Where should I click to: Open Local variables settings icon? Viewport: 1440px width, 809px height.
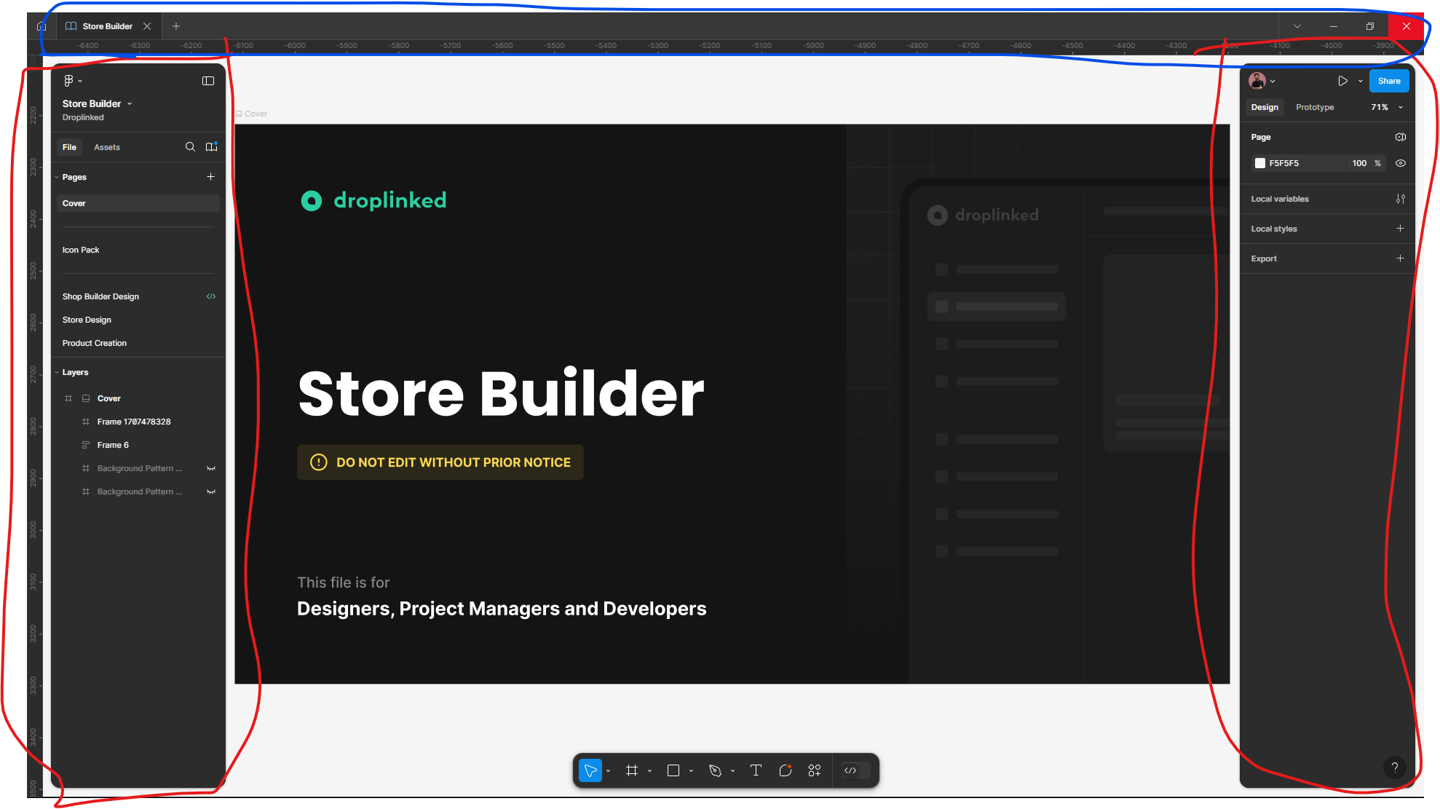[1400, 199]
